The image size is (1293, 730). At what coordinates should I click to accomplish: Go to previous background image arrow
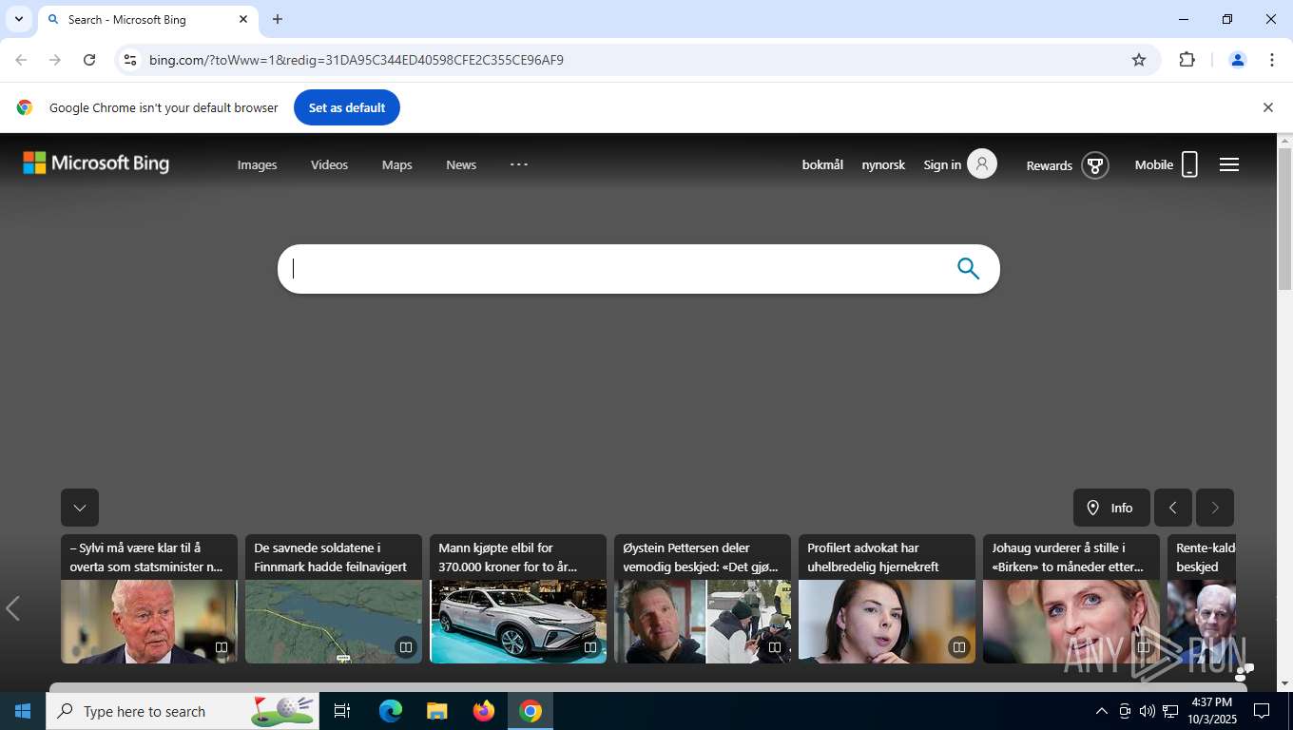click(12, 608)
